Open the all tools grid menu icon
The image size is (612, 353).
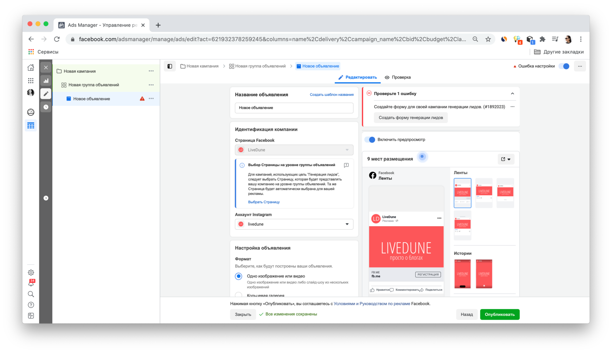click(x=31, y=81)
